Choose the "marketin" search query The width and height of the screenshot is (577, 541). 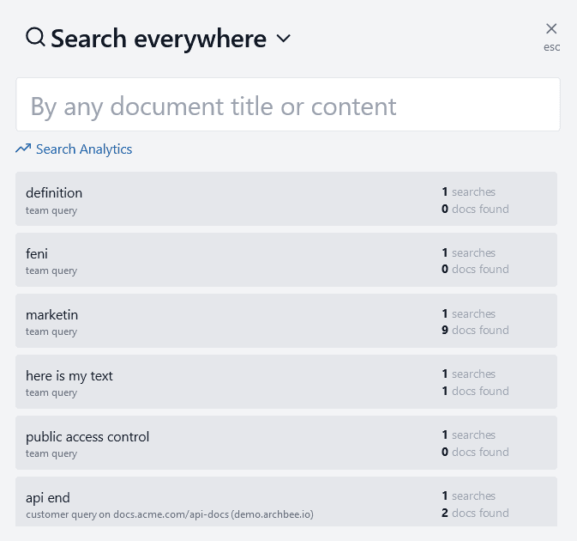pos(51,314)
